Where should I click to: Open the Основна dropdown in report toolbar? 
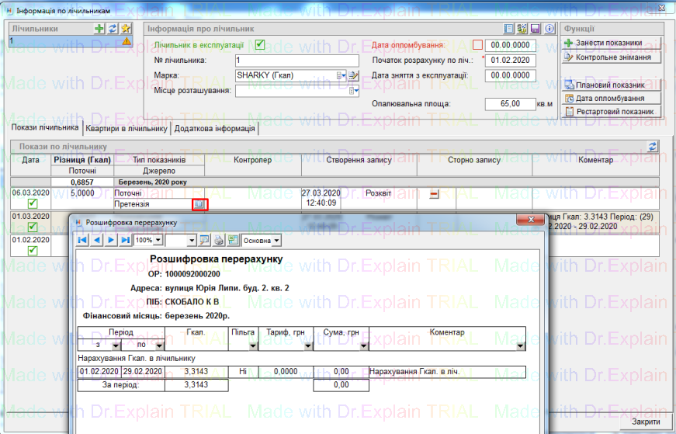coord(277,240)
